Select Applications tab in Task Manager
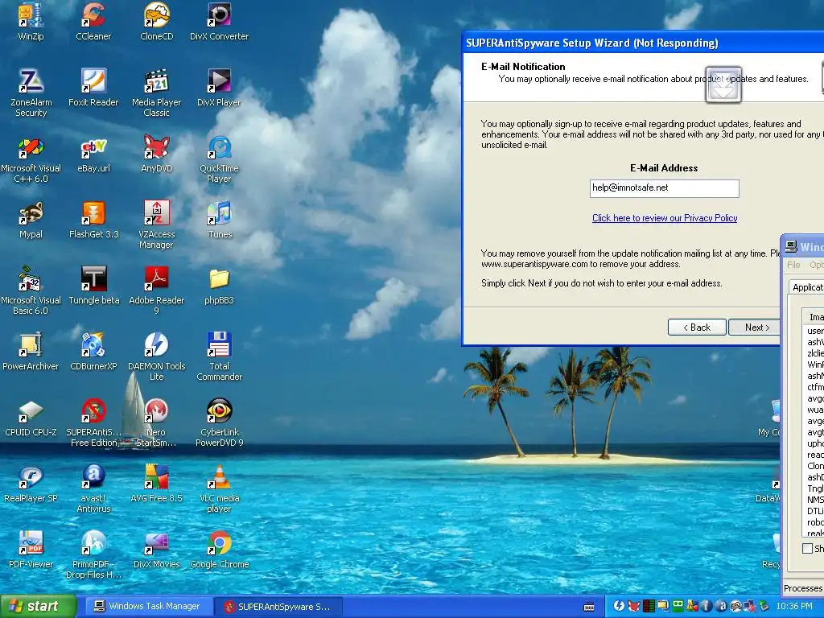The height and width of the screenshot is (618, 824). click(807, 287)
